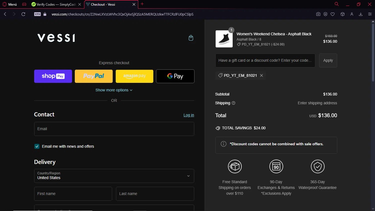The height and width of the screenshot is (211, 375).
Task: Click the Free Standard Shipping box icon
Action: [235, 166]
